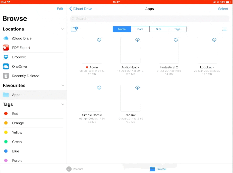This screenshot has height=173, width=233.
Task: Download Audio Hijack using its cloud icon
Action: [x=137, y=40]
